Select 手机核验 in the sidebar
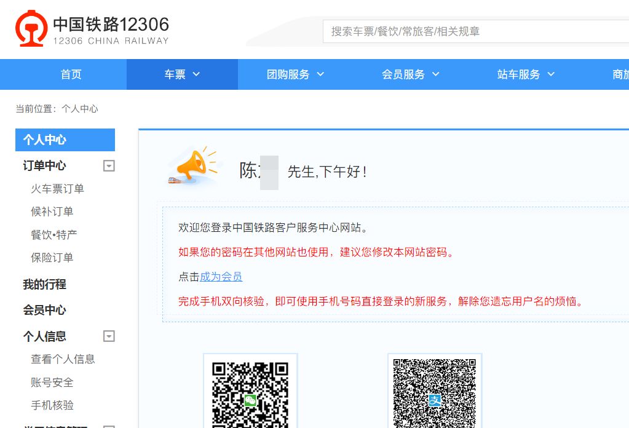Image resolution: width=629 pixels, height=428 pixels. pyautogui.click(x=52, y=405)
